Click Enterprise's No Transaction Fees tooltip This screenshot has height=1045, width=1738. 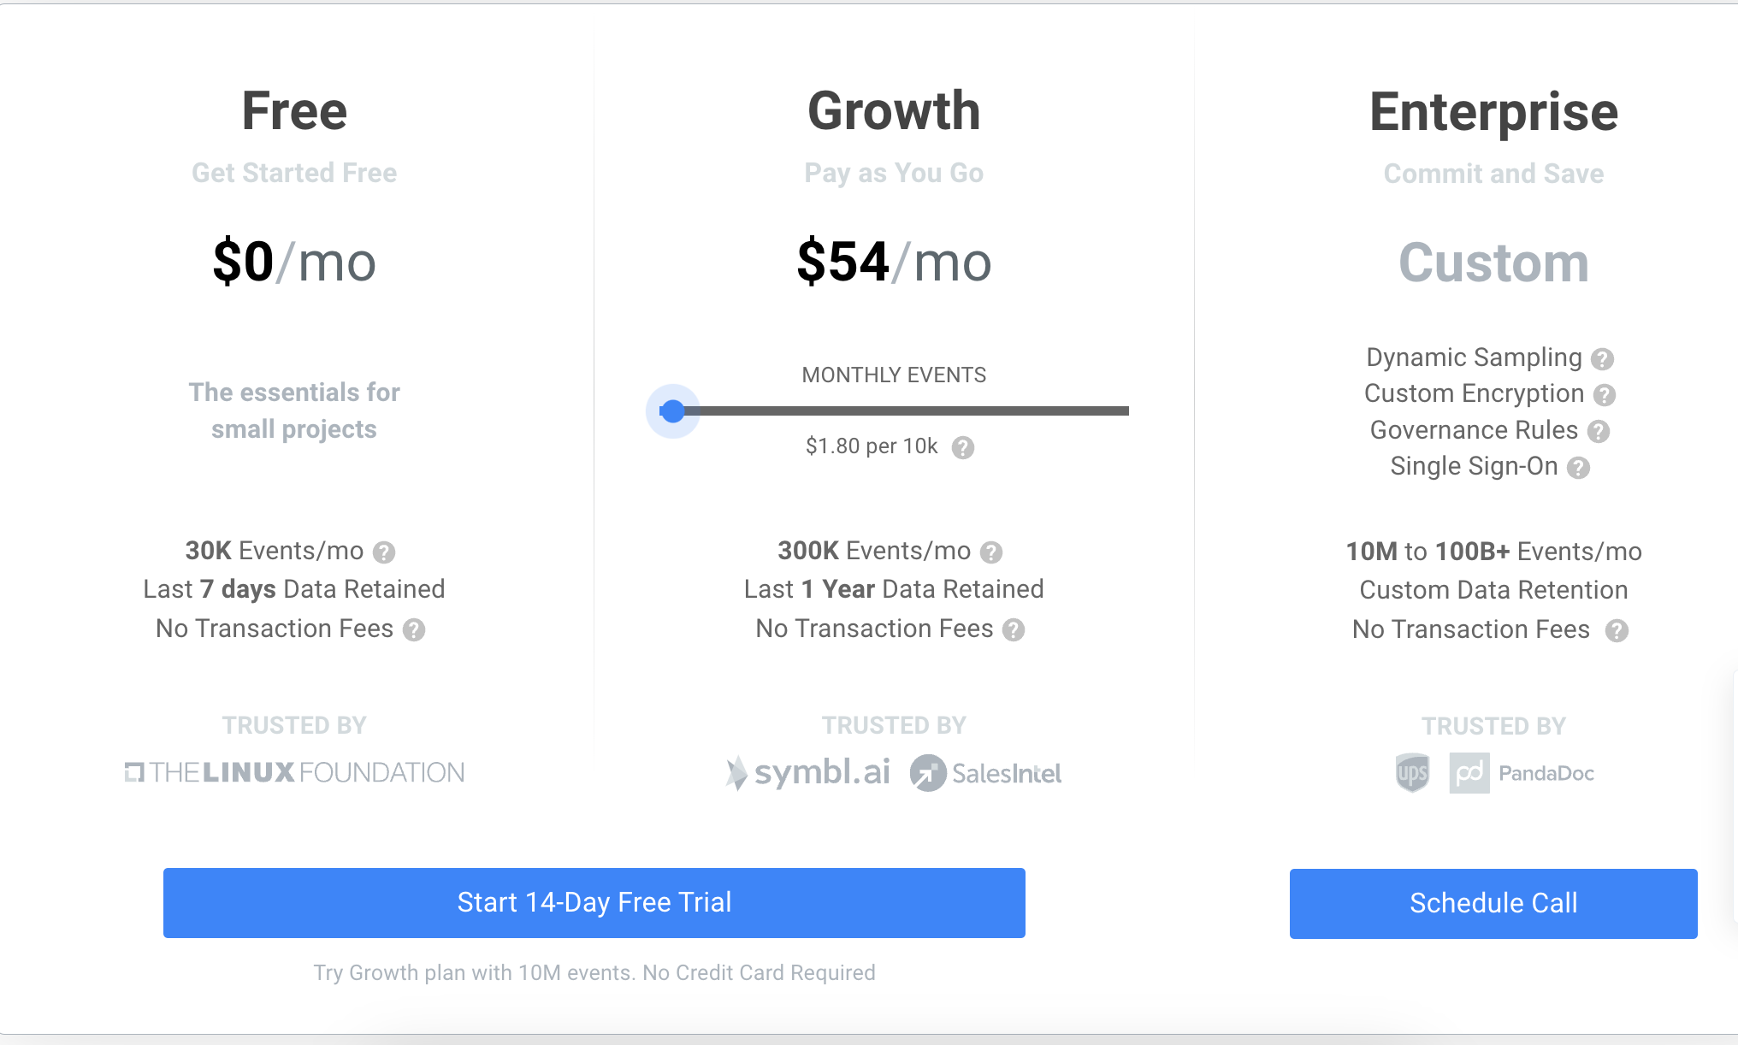coord(1617,631)
